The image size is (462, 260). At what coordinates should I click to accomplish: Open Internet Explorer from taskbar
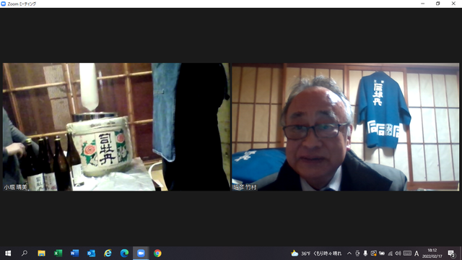[x=108, y=253]
